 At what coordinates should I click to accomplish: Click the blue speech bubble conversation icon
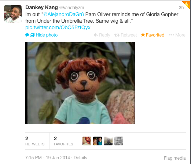click(27, 35)
